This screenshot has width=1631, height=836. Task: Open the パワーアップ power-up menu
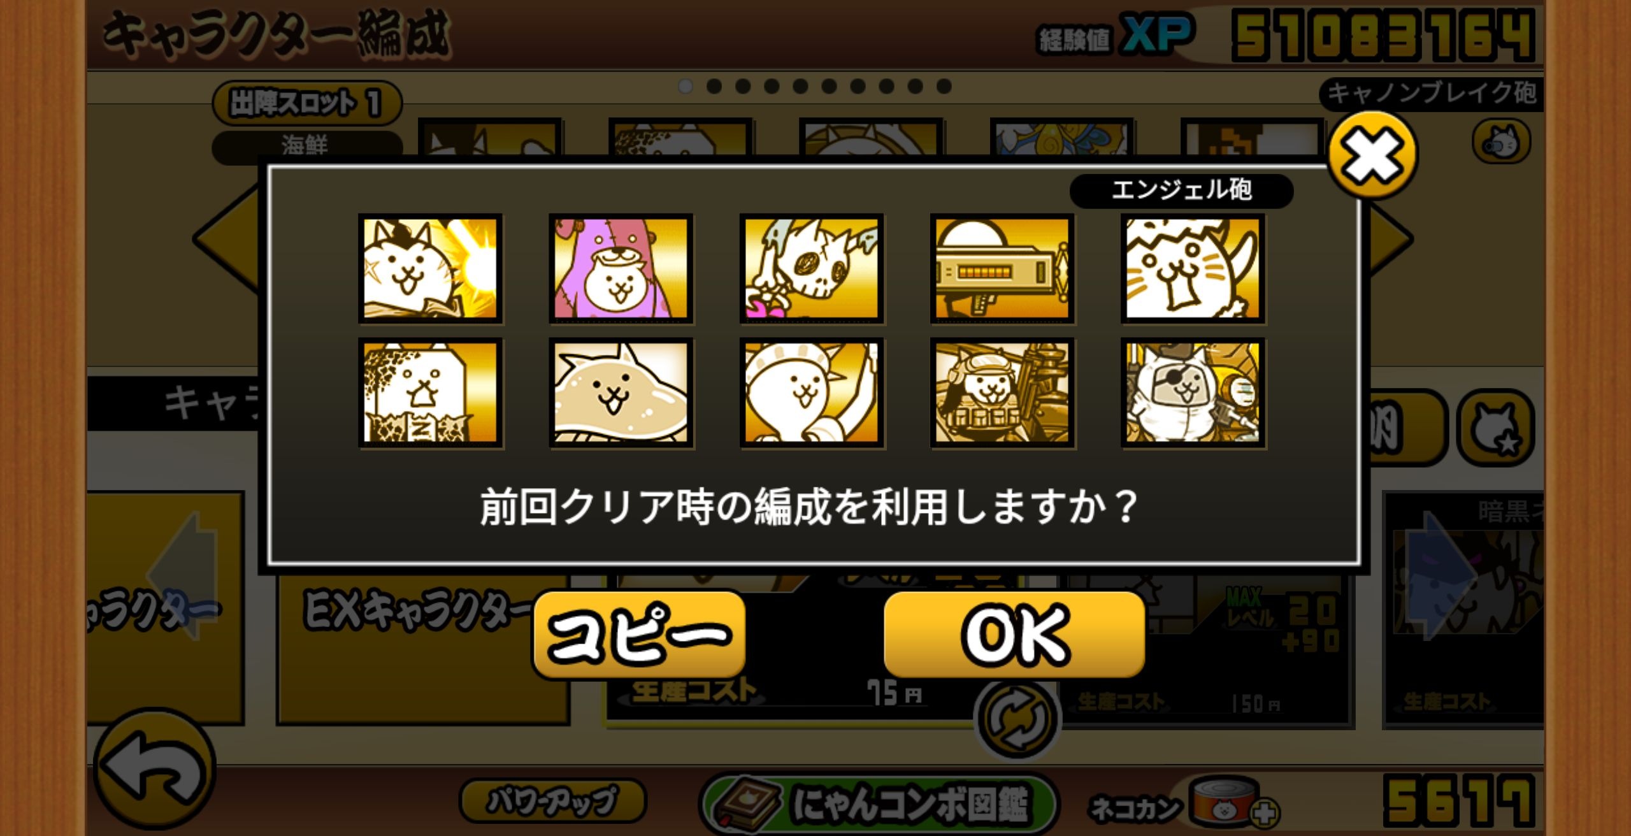552,800
